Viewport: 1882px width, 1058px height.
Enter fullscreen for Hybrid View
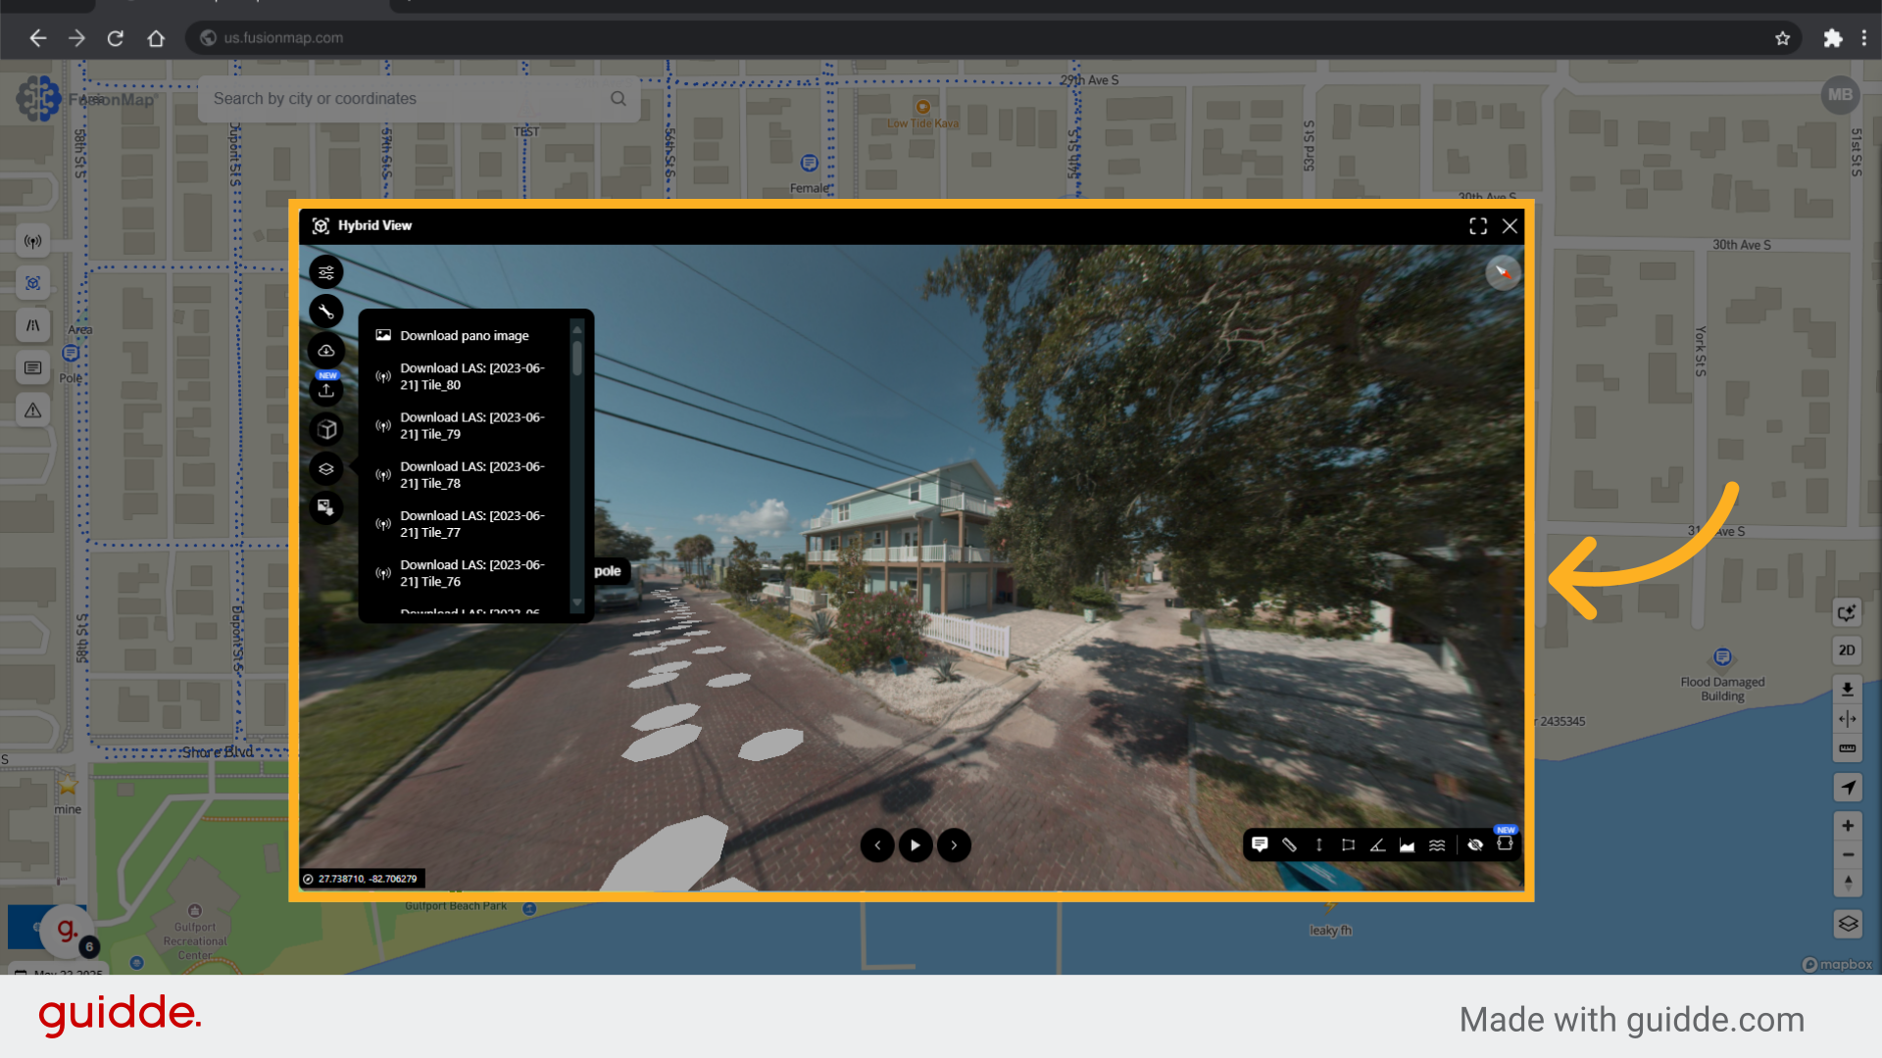tap(1478, 226)
